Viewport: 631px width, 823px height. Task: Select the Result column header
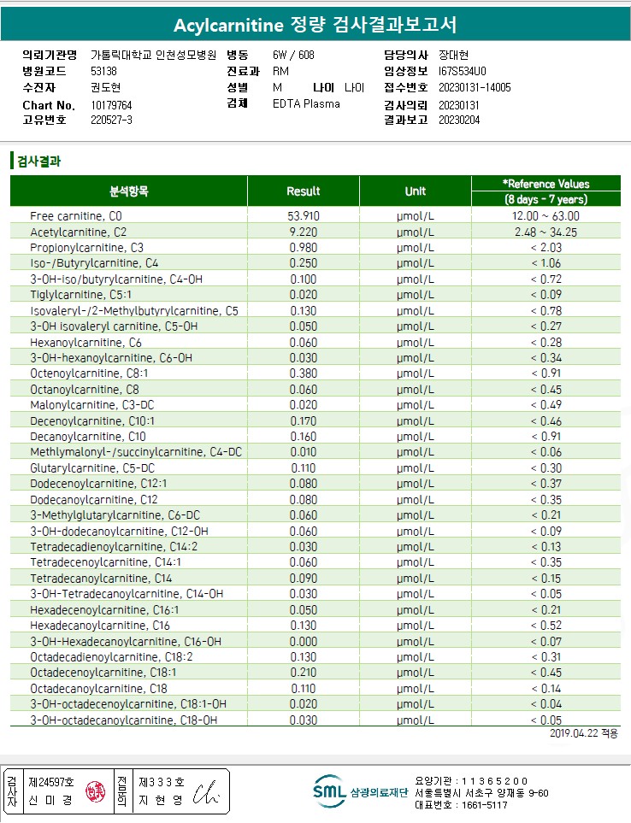click(x=304, y=191)
